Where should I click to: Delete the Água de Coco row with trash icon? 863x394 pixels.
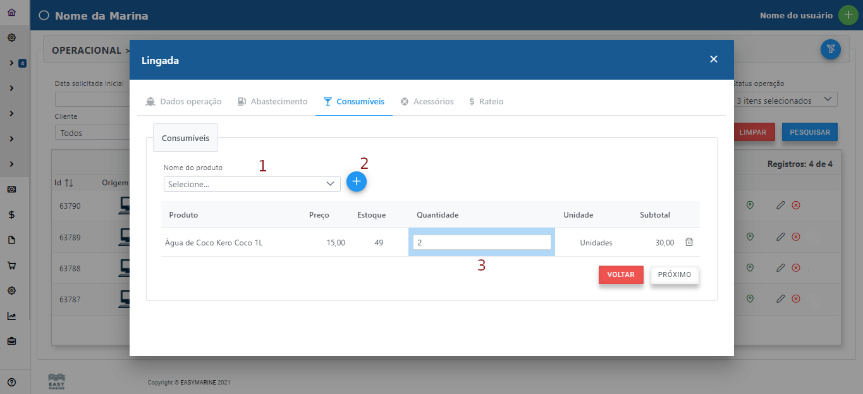tap(689, 242)
